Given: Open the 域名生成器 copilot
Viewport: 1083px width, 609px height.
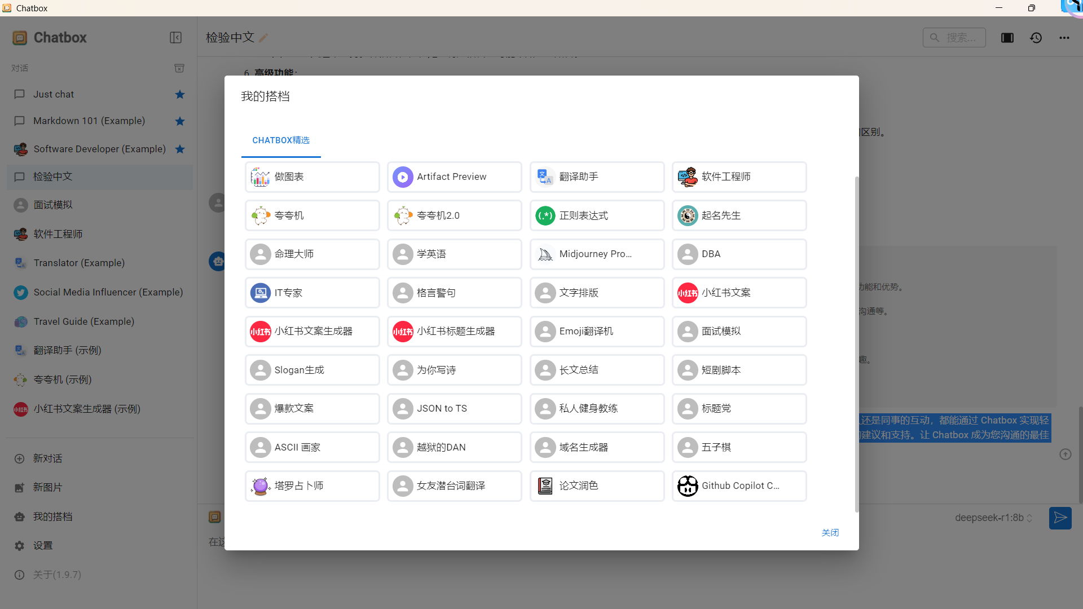Looking at the screenshot, I should point(597,448).
